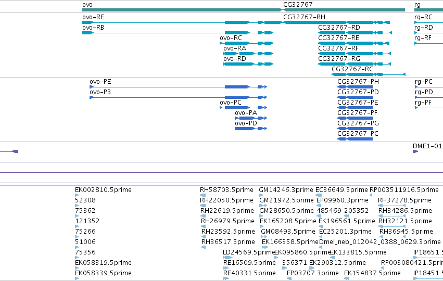This screenshot has width=443, height=281.
Task: Click the ovo-RC transcript
Action: click(247, 43)
